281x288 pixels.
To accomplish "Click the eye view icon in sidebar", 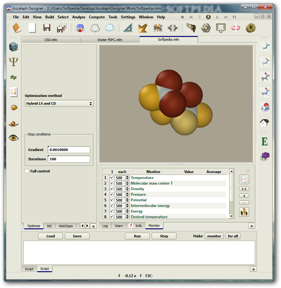I will [14, 138].
